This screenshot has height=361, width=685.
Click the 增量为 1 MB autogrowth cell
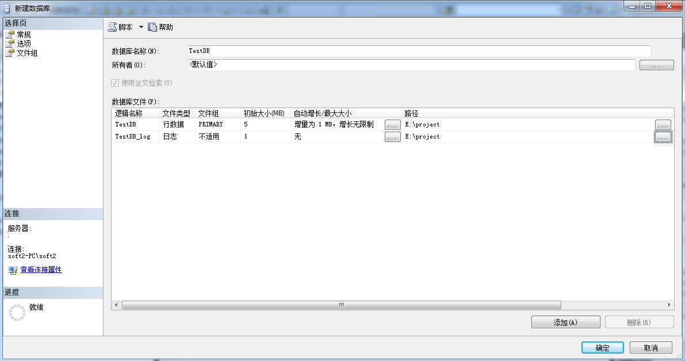pyautogui.click(x=337, y=124)
